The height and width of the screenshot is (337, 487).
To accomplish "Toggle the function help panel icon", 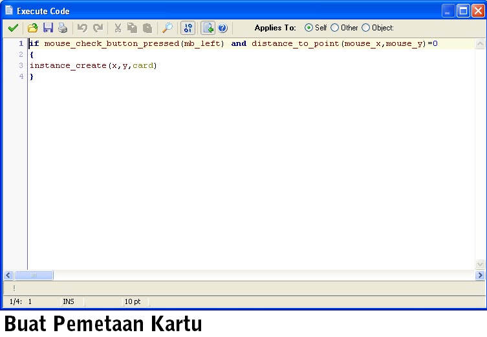I will [208, 28].
